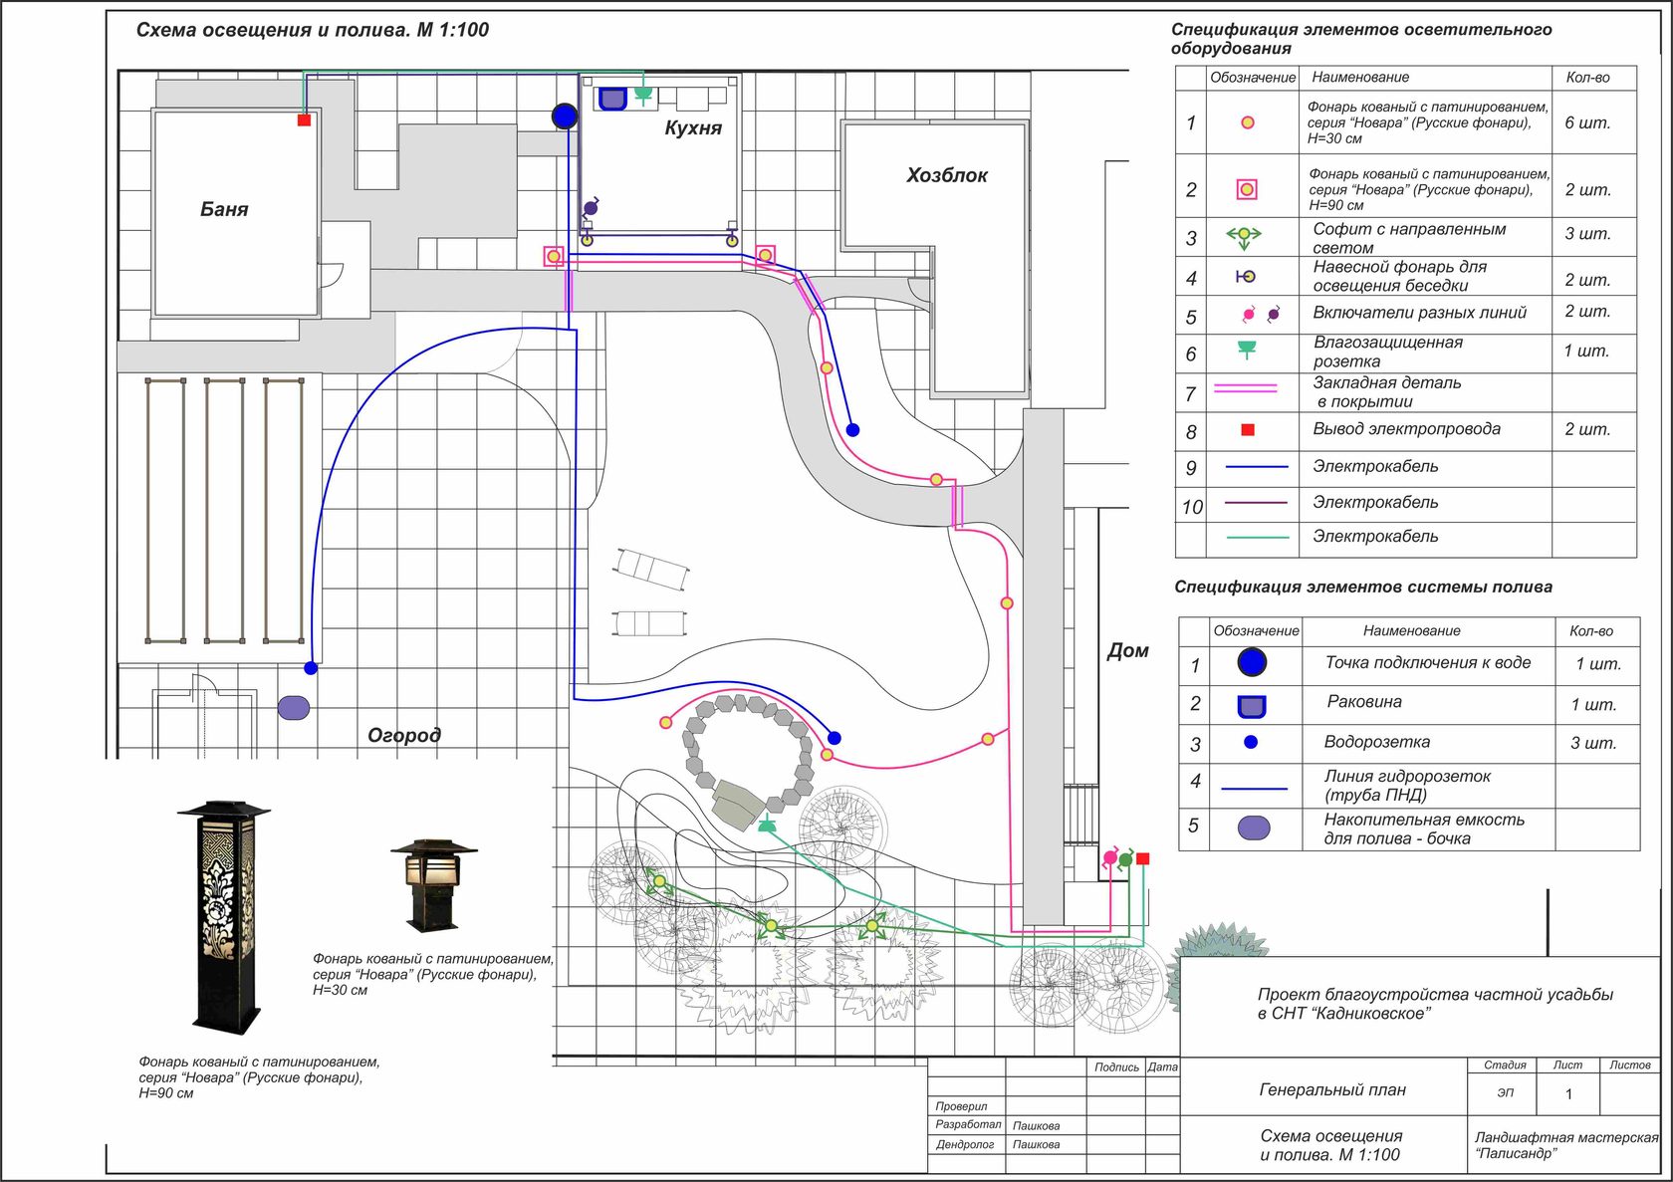Click the switches symbol next to Включатели разных линий

tap(1261, 314)
